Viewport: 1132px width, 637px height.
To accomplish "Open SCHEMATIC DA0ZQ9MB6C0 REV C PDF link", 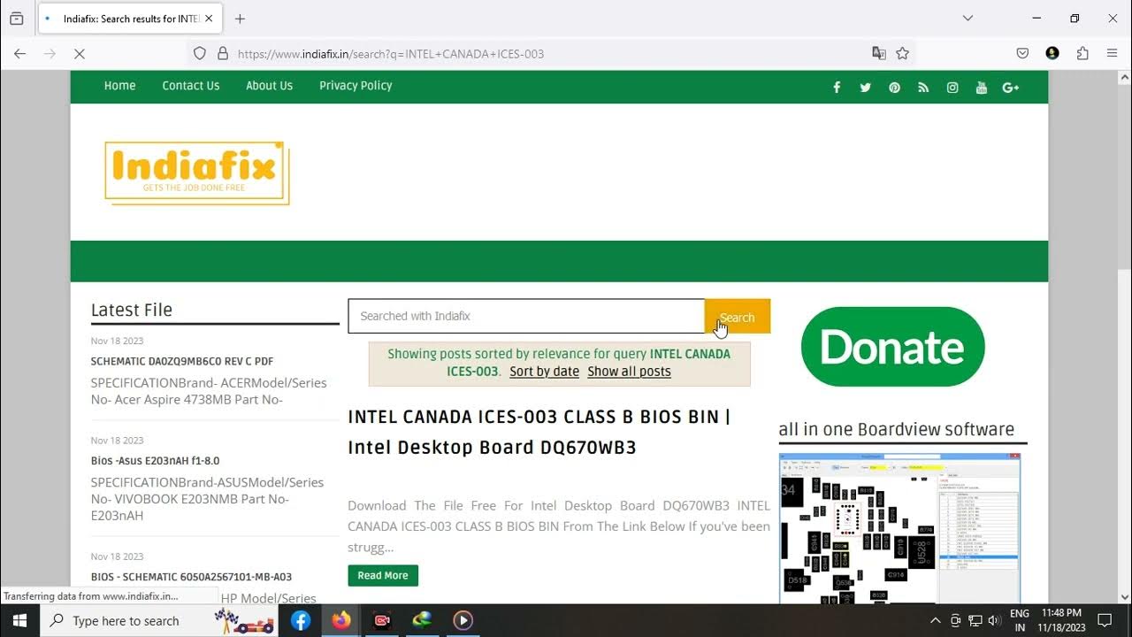I will pyautogui.click(x=181, y=361).
